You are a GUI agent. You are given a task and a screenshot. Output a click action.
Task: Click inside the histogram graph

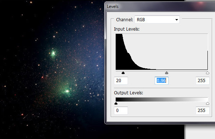click(x=162, y=51)
